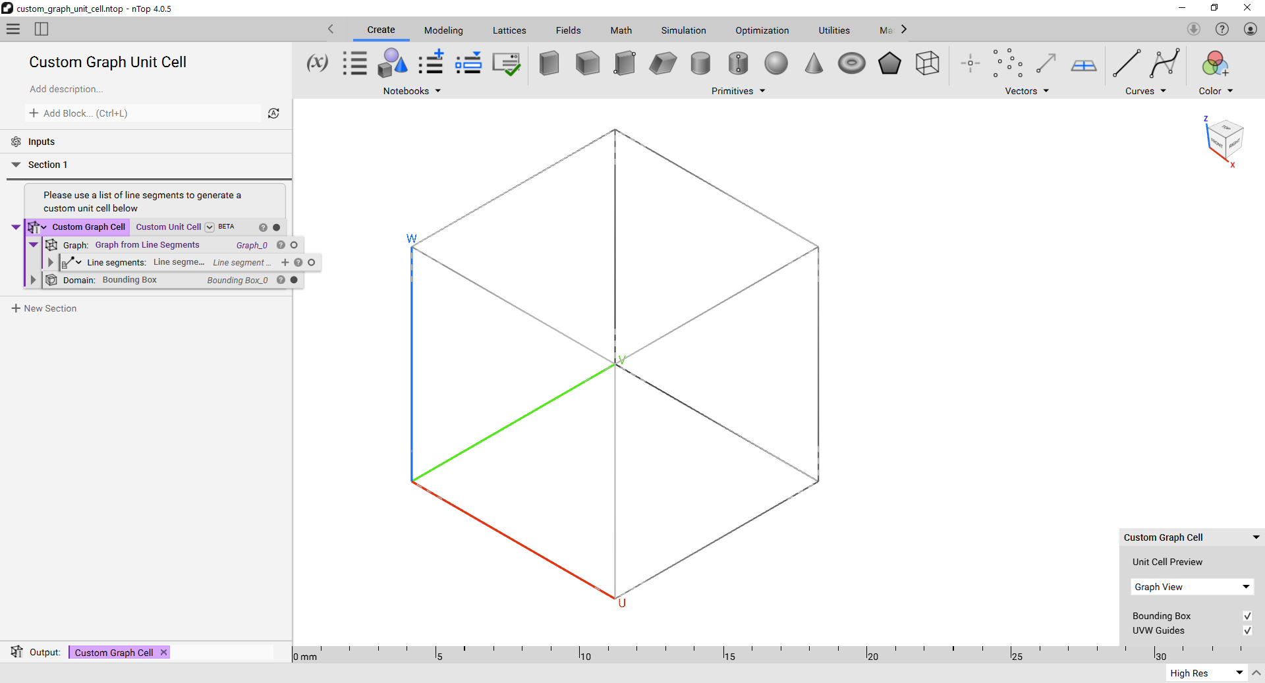Open the Color blend tool icon

(x=1215, y=63)
